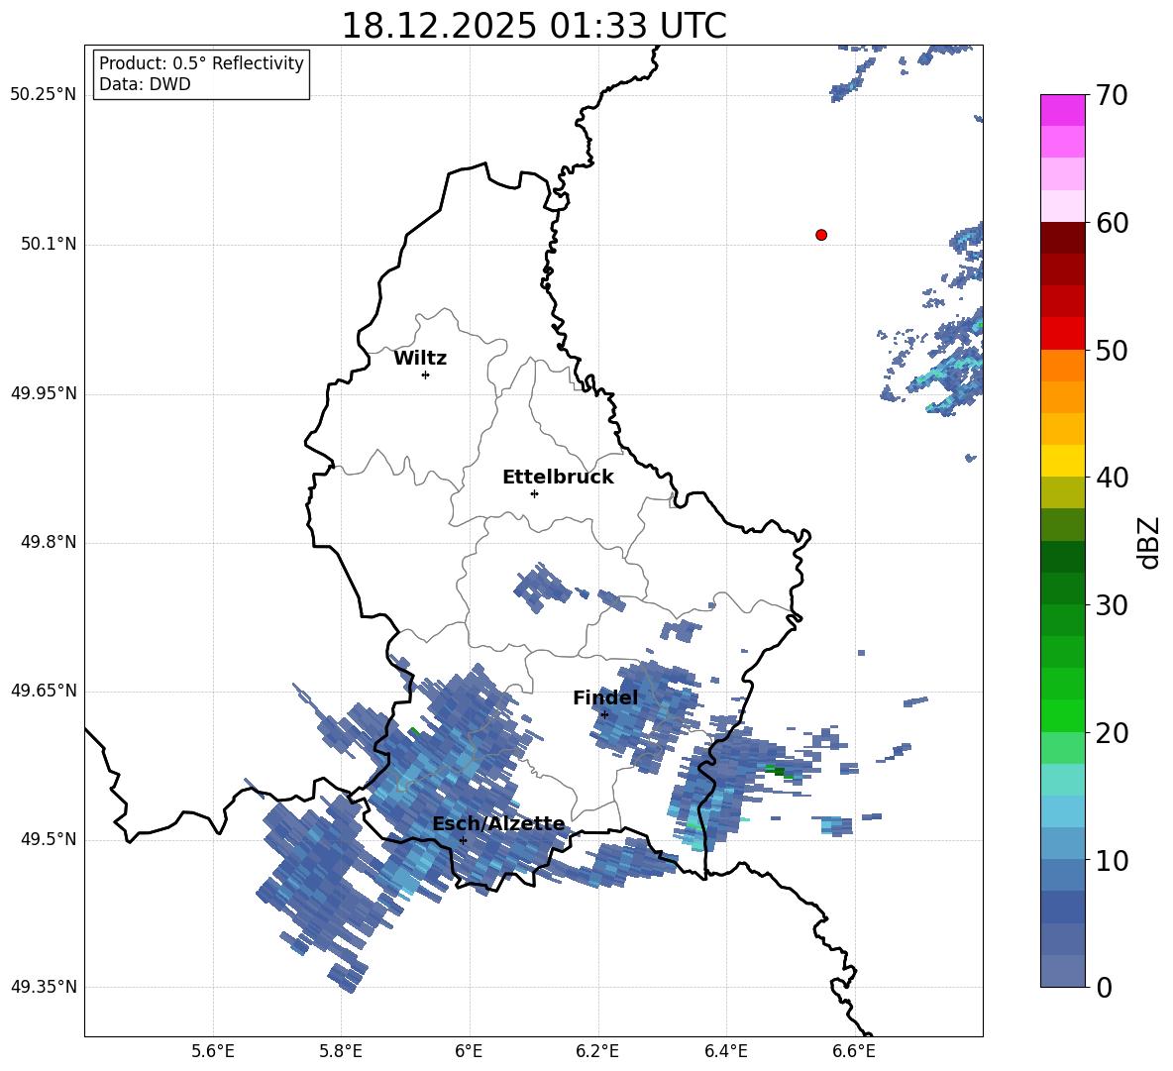Click the 50.25°N latitude label
This screenshot has height=1071, width=1173.
(x=43, y=95)
